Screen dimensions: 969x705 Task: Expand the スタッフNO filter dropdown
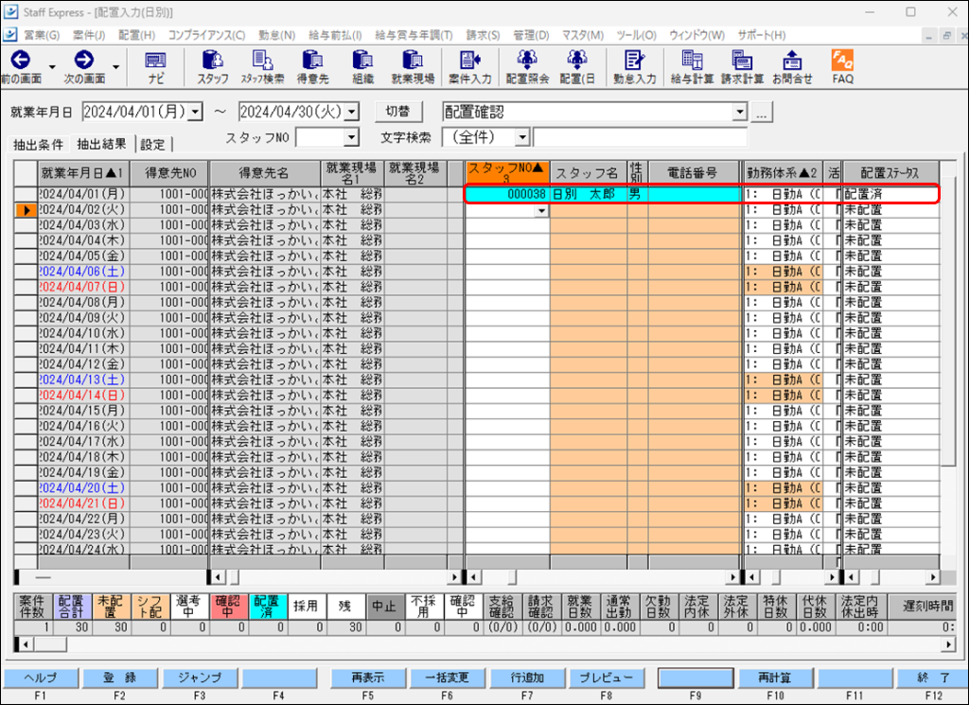point(352,137)
